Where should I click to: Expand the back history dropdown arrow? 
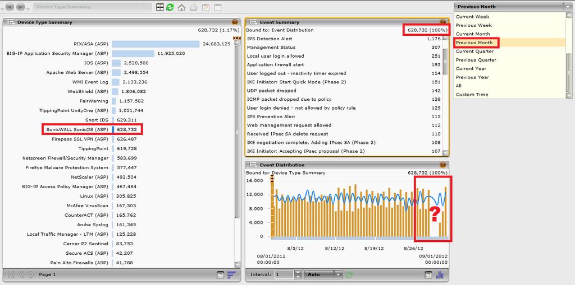(x=3, y=9)
